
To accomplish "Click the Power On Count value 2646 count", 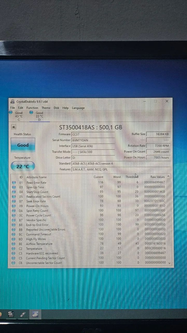I will click(158, 152).
